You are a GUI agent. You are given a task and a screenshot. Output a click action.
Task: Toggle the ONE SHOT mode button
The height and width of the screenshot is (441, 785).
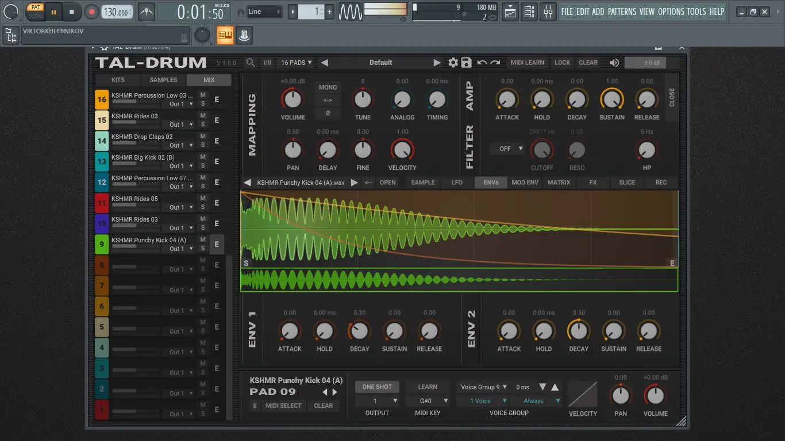[377, 387]
